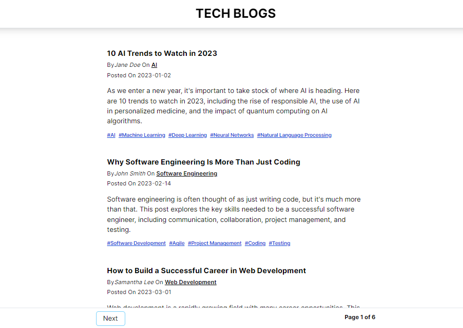463x328 pixels.
Task: Open "Why Software Engineering Is More Than Just Coding"
Action: [204, 162]
